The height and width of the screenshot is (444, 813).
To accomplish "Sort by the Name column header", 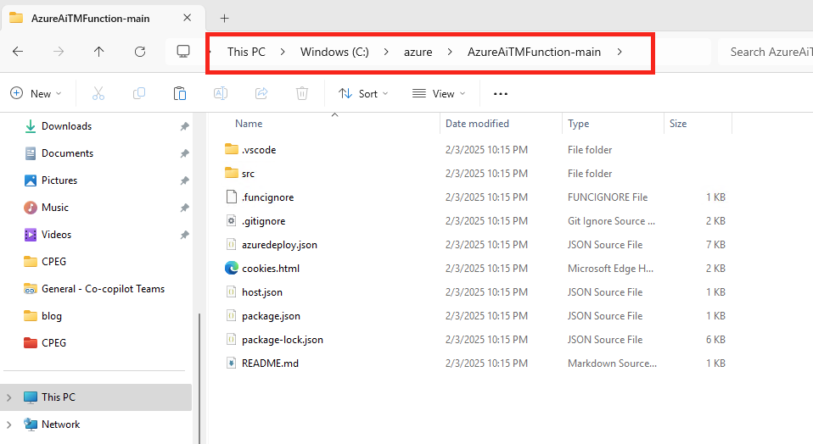I will 249,124.
